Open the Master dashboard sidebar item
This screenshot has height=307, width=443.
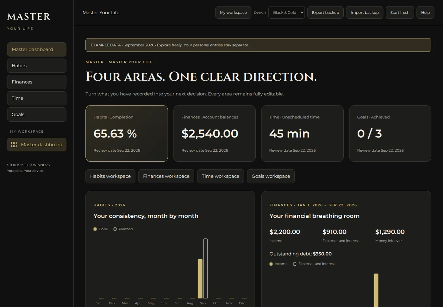(37, 49)
